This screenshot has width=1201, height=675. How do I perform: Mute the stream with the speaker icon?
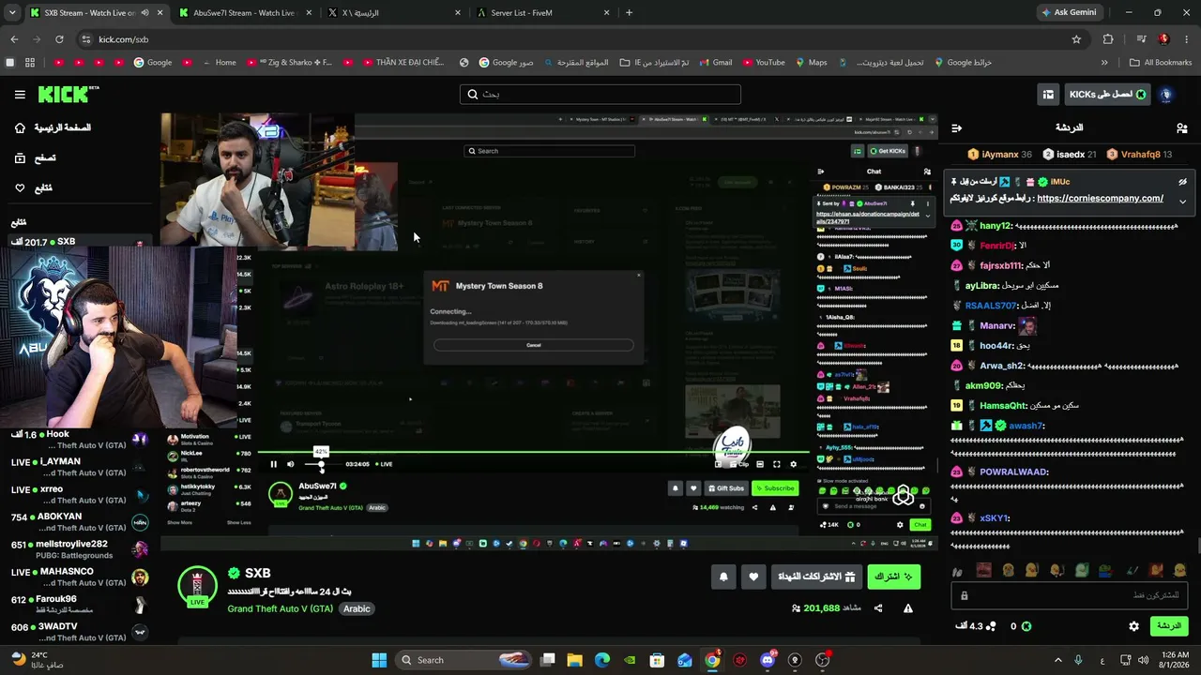point(290,464)
